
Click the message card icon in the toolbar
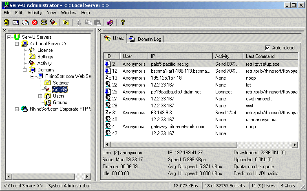16,22
